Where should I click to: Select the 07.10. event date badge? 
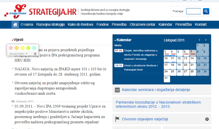pyautogui.click(x=119, y=51)
